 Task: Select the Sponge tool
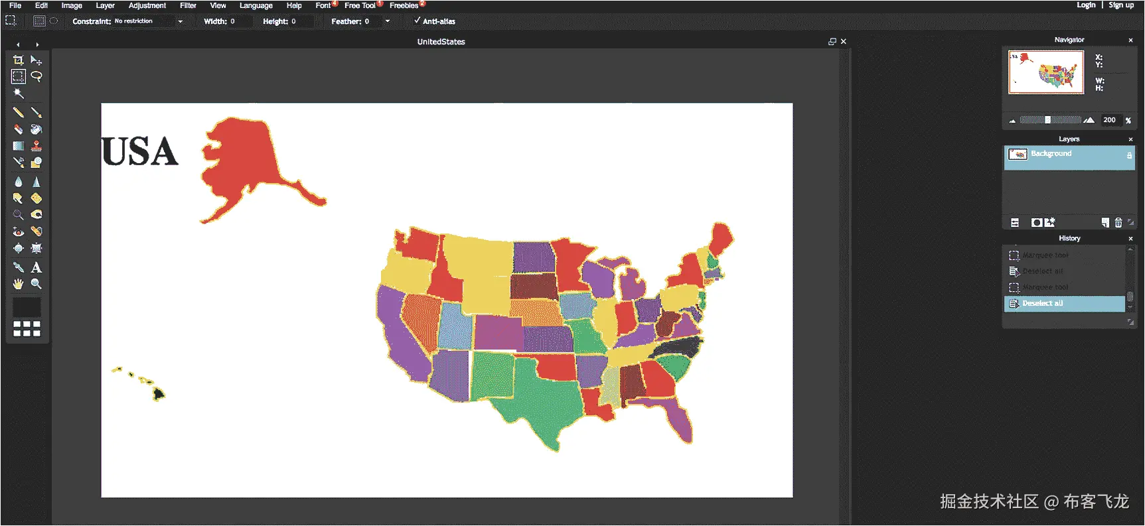tap(37, 198)
